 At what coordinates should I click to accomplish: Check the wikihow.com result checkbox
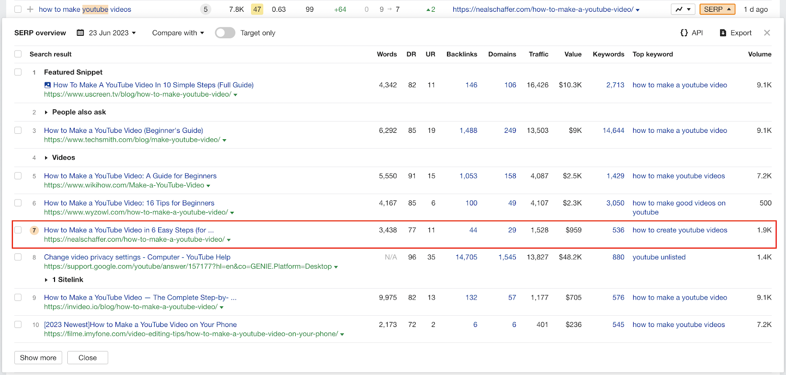pyautogui.click(x=18, y=176)
